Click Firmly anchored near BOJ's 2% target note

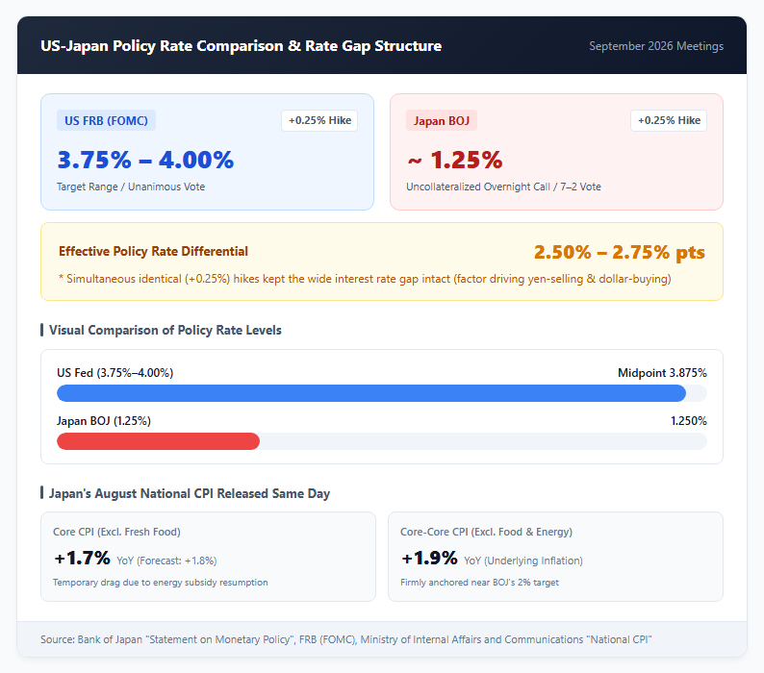(479, 583)
